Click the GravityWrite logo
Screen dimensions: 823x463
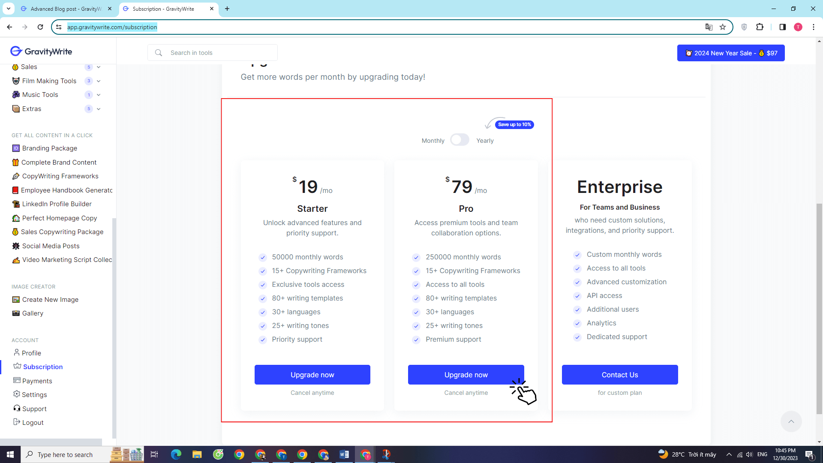coord(41,51)
